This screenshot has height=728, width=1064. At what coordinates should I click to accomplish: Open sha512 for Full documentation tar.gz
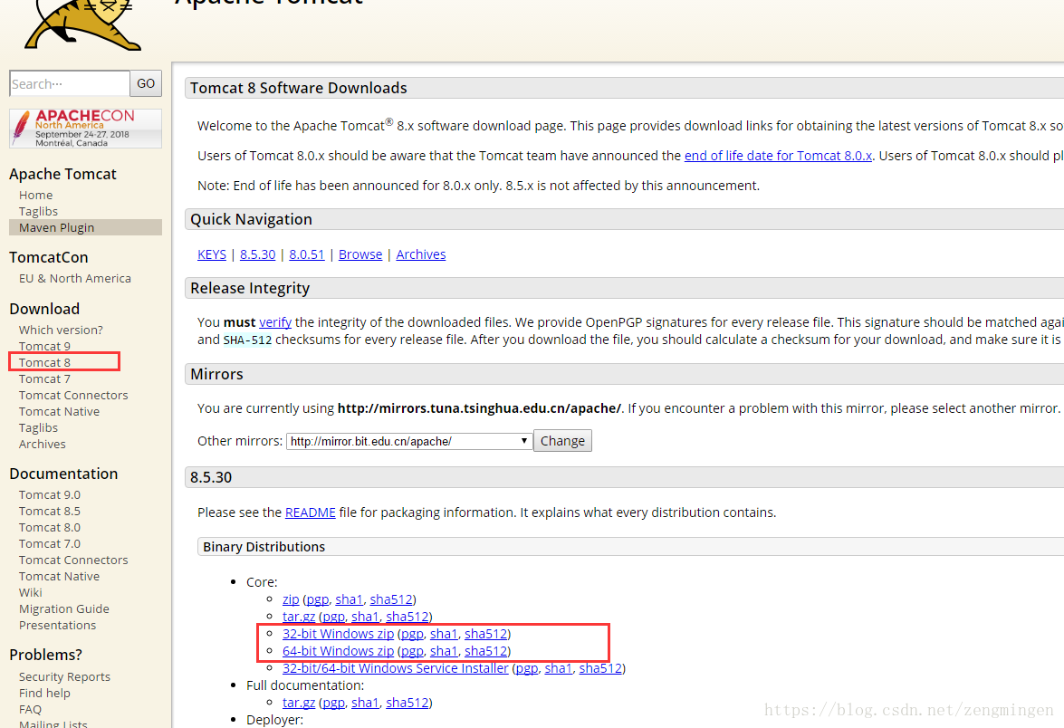(407, 703)
